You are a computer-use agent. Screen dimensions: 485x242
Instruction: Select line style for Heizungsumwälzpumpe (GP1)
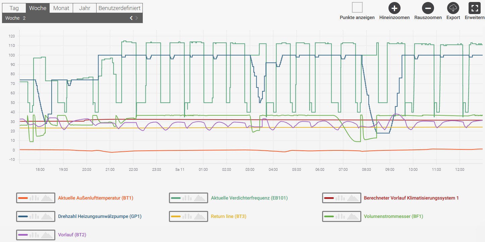click(23, 216)
